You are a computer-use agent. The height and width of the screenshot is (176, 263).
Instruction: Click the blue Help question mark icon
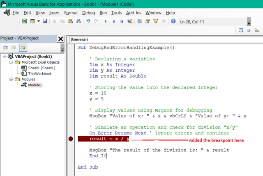(173, 21)
